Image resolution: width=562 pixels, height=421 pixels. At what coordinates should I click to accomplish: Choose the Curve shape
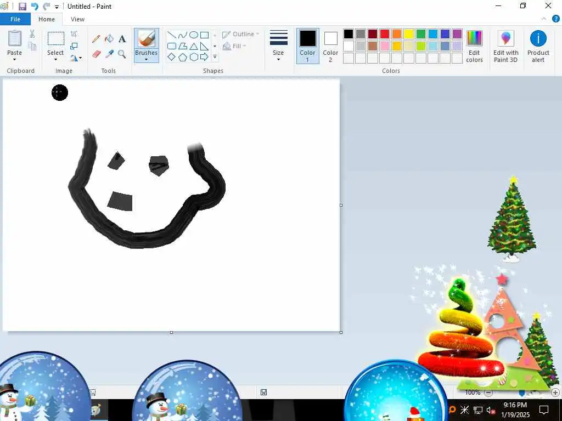pos(183,35)
